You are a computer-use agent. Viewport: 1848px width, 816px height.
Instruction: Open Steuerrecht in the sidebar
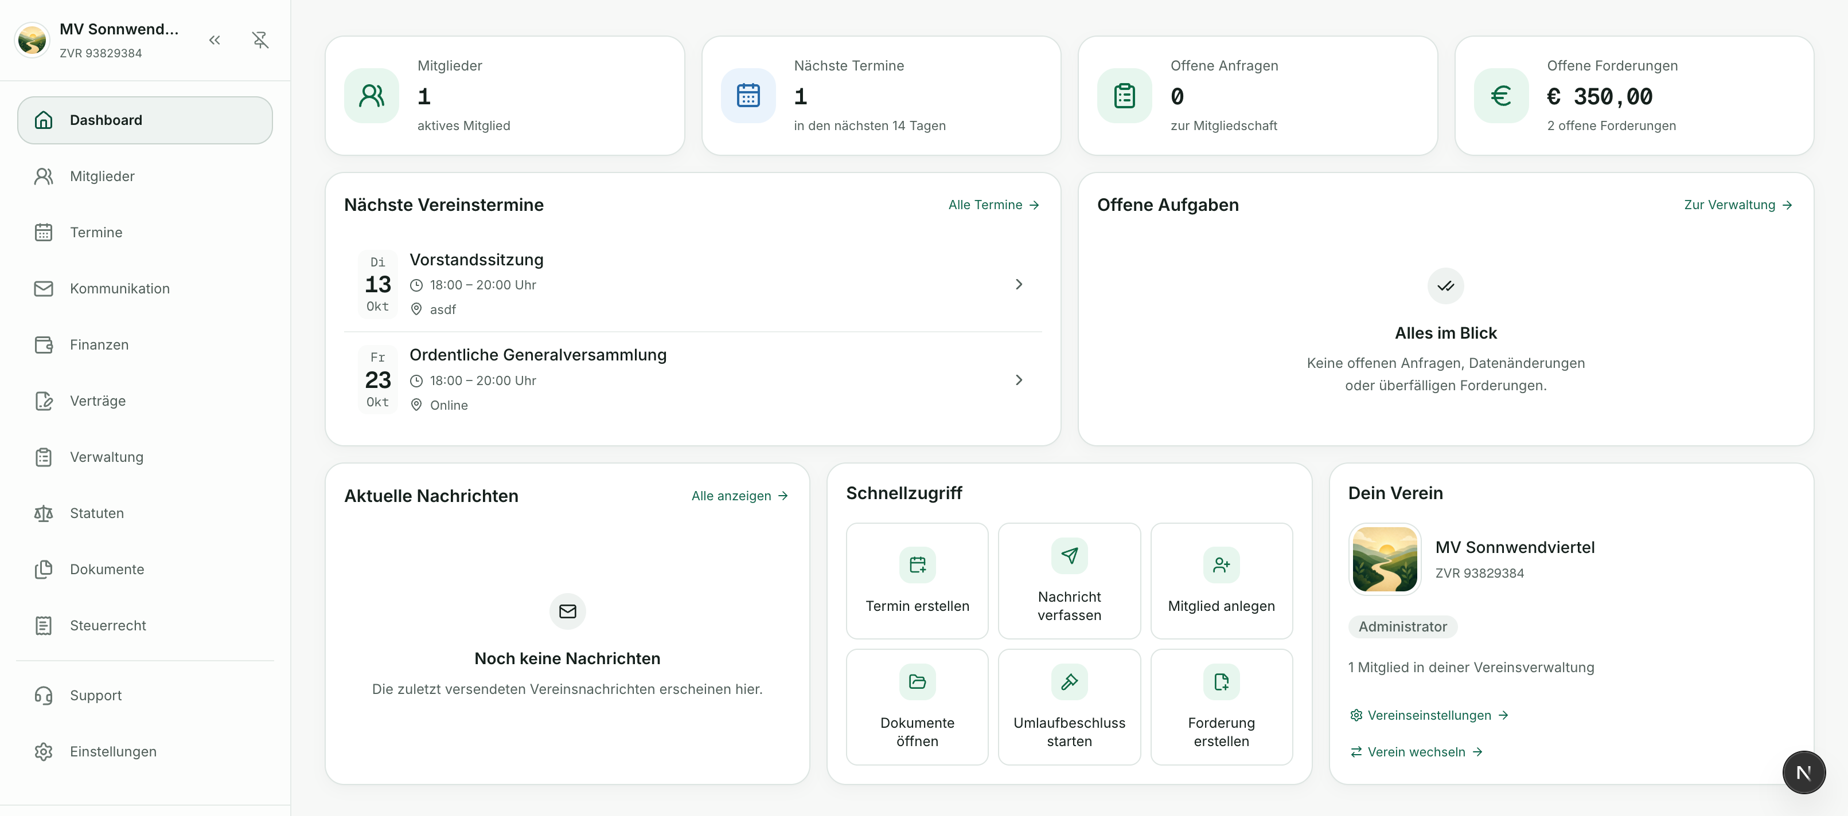[x=145, y=625]
